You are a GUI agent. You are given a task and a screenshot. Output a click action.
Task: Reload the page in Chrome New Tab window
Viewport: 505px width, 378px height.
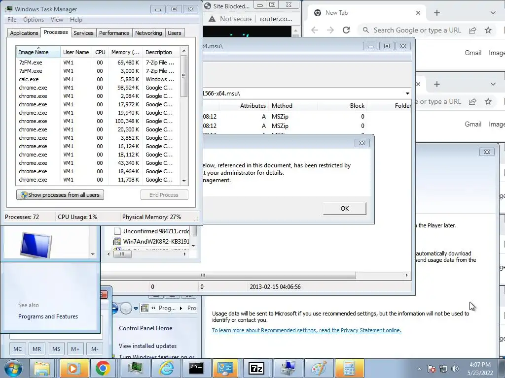(x=346, y=30)
